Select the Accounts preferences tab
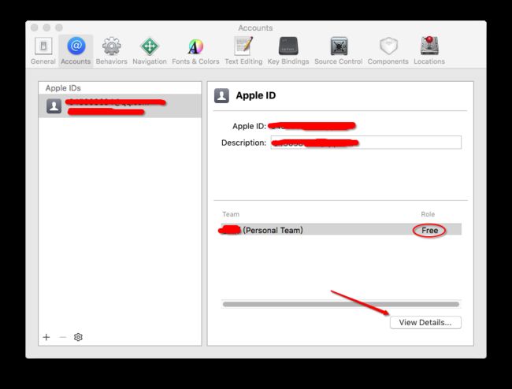The image size is (512, 389). [76, 51]
